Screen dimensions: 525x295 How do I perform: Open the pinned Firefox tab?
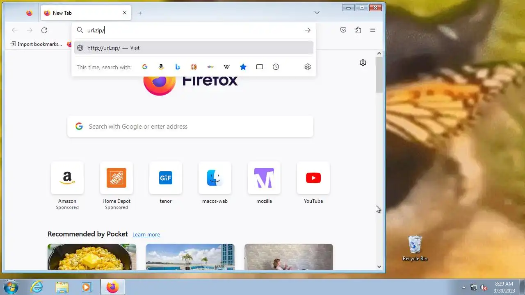point(29,13)
